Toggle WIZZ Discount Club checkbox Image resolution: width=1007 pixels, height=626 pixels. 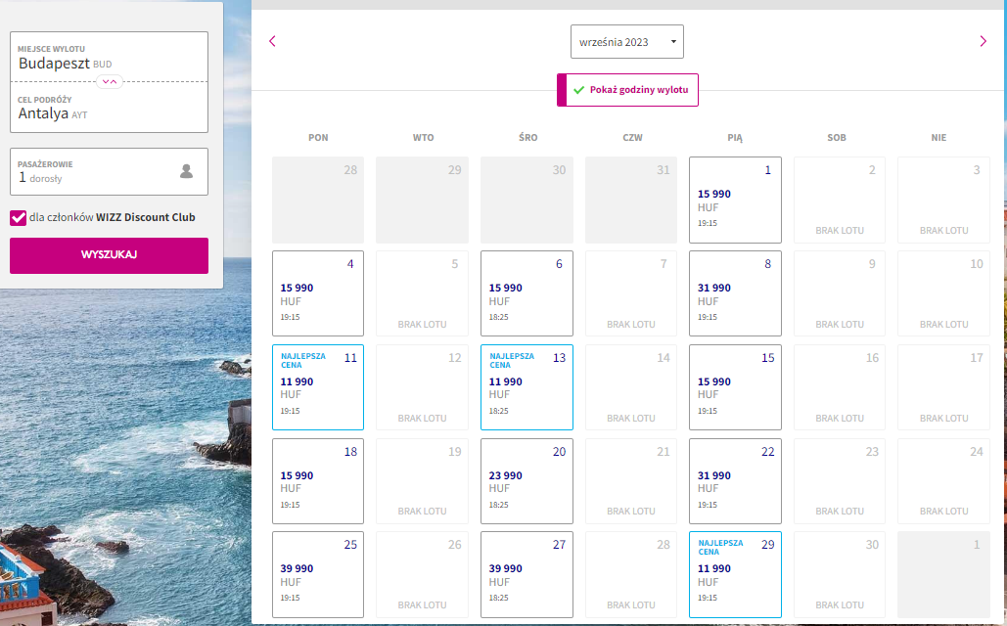18,218
